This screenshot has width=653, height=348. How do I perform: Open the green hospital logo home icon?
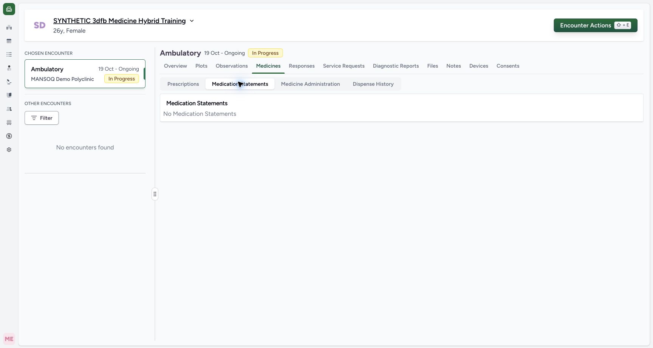point(9,9)
